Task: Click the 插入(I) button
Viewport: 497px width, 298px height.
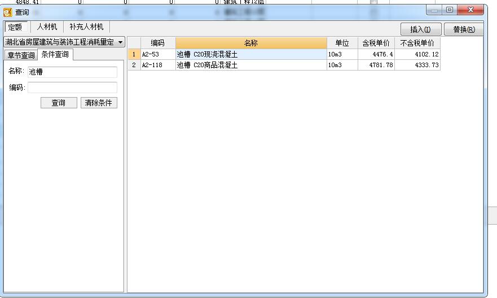Action: tap(421, 29)
